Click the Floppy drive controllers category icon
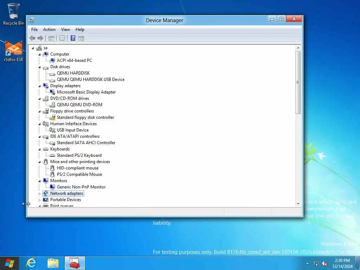 coord(46,111)
